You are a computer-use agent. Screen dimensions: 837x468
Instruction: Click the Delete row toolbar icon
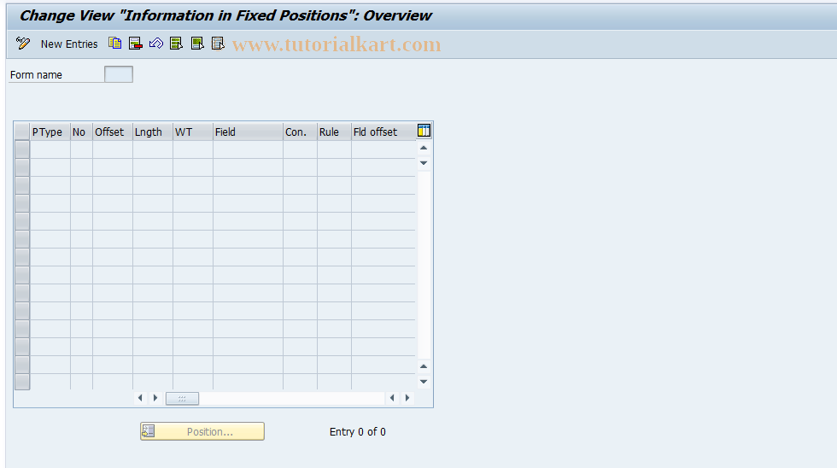coord(136,44)
